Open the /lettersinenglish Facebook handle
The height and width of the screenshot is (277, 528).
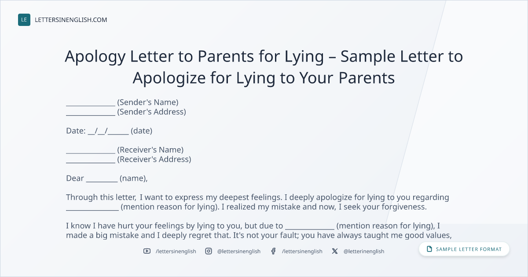pos(302,251)
